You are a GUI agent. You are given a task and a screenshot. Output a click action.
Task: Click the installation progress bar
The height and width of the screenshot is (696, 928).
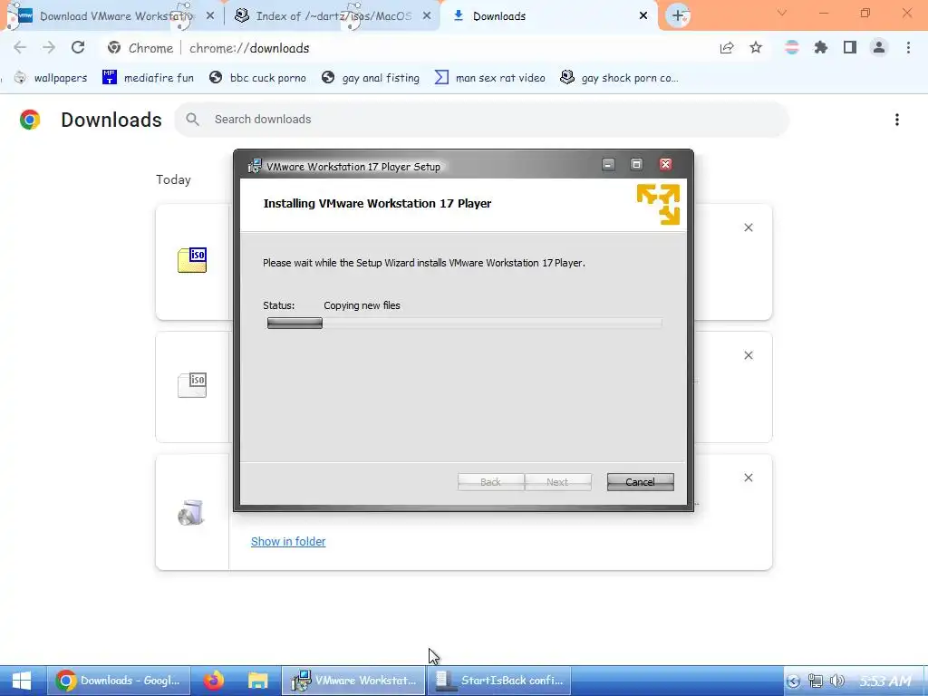(x=465, y=324)
